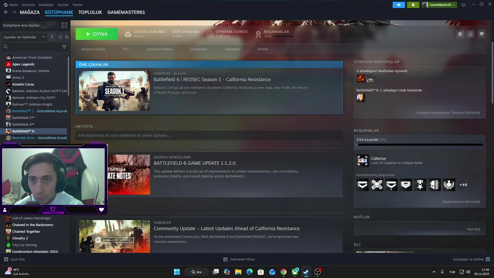Show game info via the info icon
Image resolution: width=494 pixels, height=278 pixels.
470,34
